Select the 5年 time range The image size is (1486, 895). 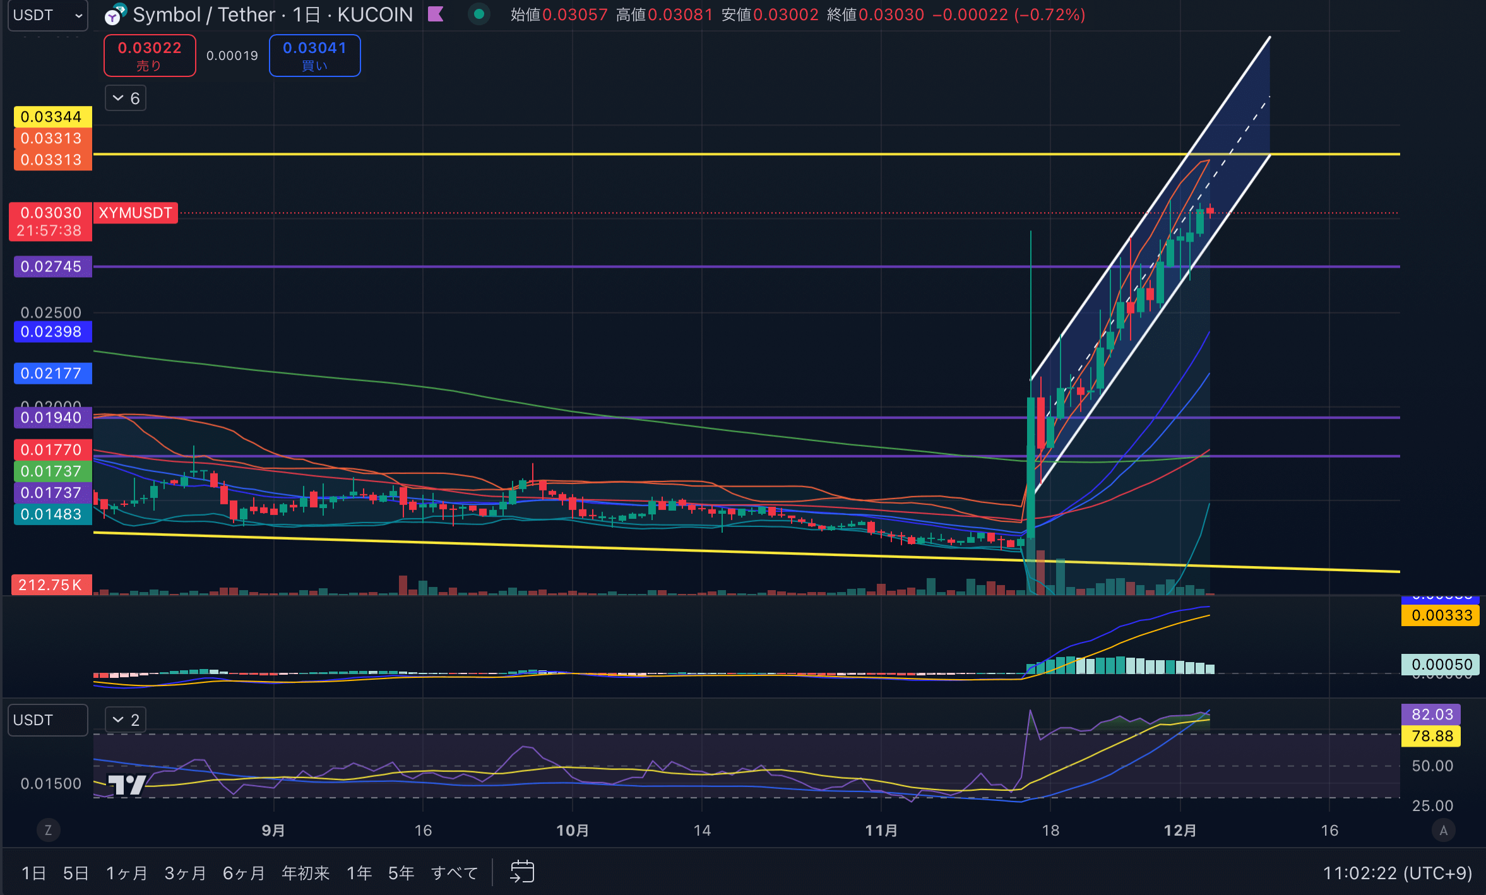pos(401,873)
